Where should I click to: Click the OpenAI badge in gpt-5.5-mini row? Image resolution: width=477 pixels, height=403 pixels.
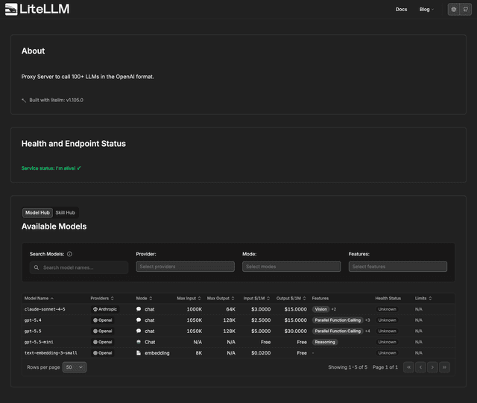(x=103, y=342)
